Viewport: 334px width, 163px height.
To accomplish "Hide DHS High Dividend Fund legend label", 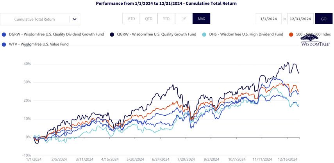I will coord(246,34).
